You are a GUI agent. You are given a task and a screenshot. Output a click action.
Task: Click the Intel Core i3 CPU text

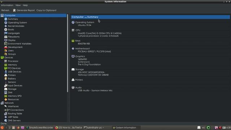tap(100, 33)
